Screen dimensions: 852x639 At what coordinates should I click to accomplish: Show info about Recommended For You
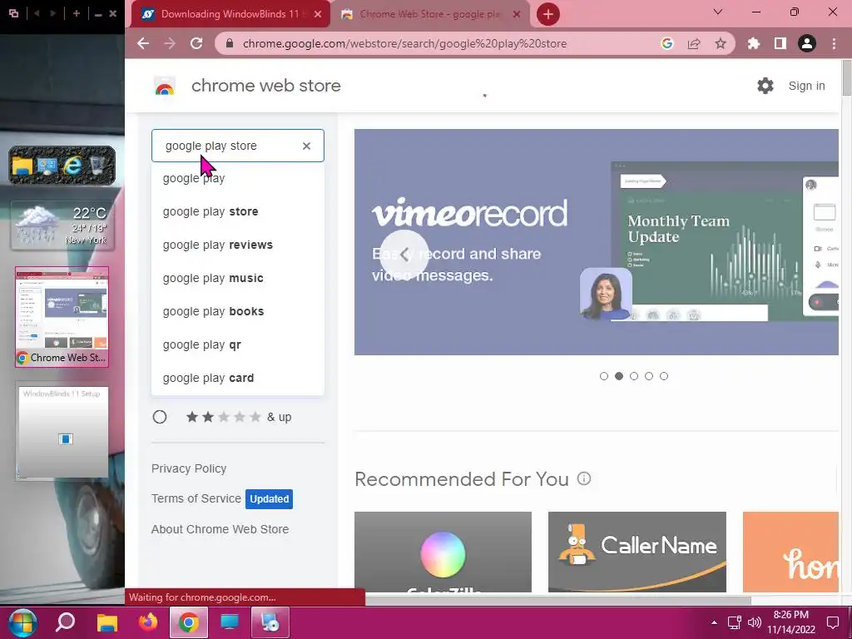[x=584, y=478]
